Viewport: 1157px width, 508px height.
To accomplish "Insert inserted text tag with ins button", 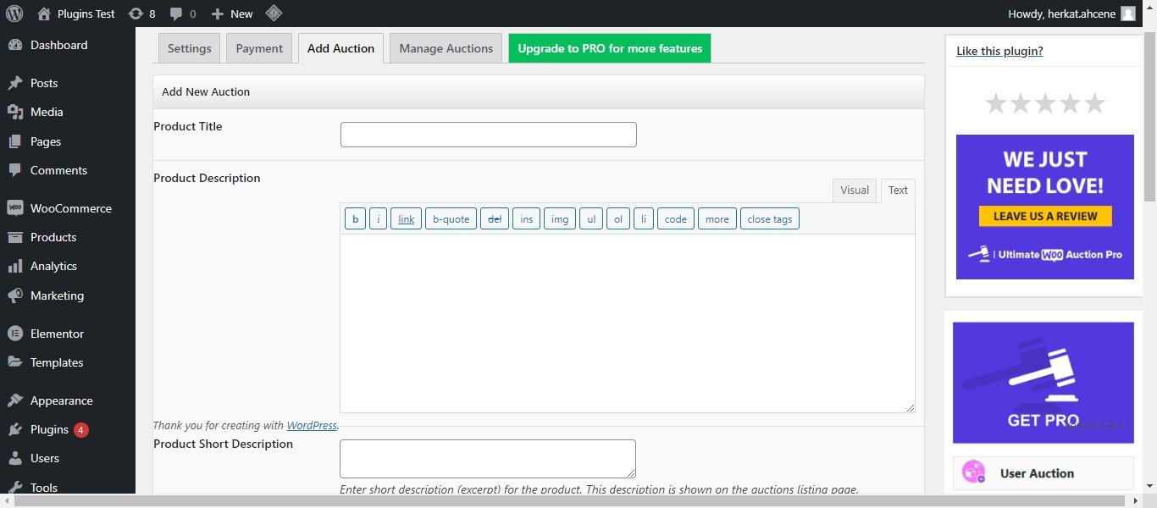I will [526, 218].
